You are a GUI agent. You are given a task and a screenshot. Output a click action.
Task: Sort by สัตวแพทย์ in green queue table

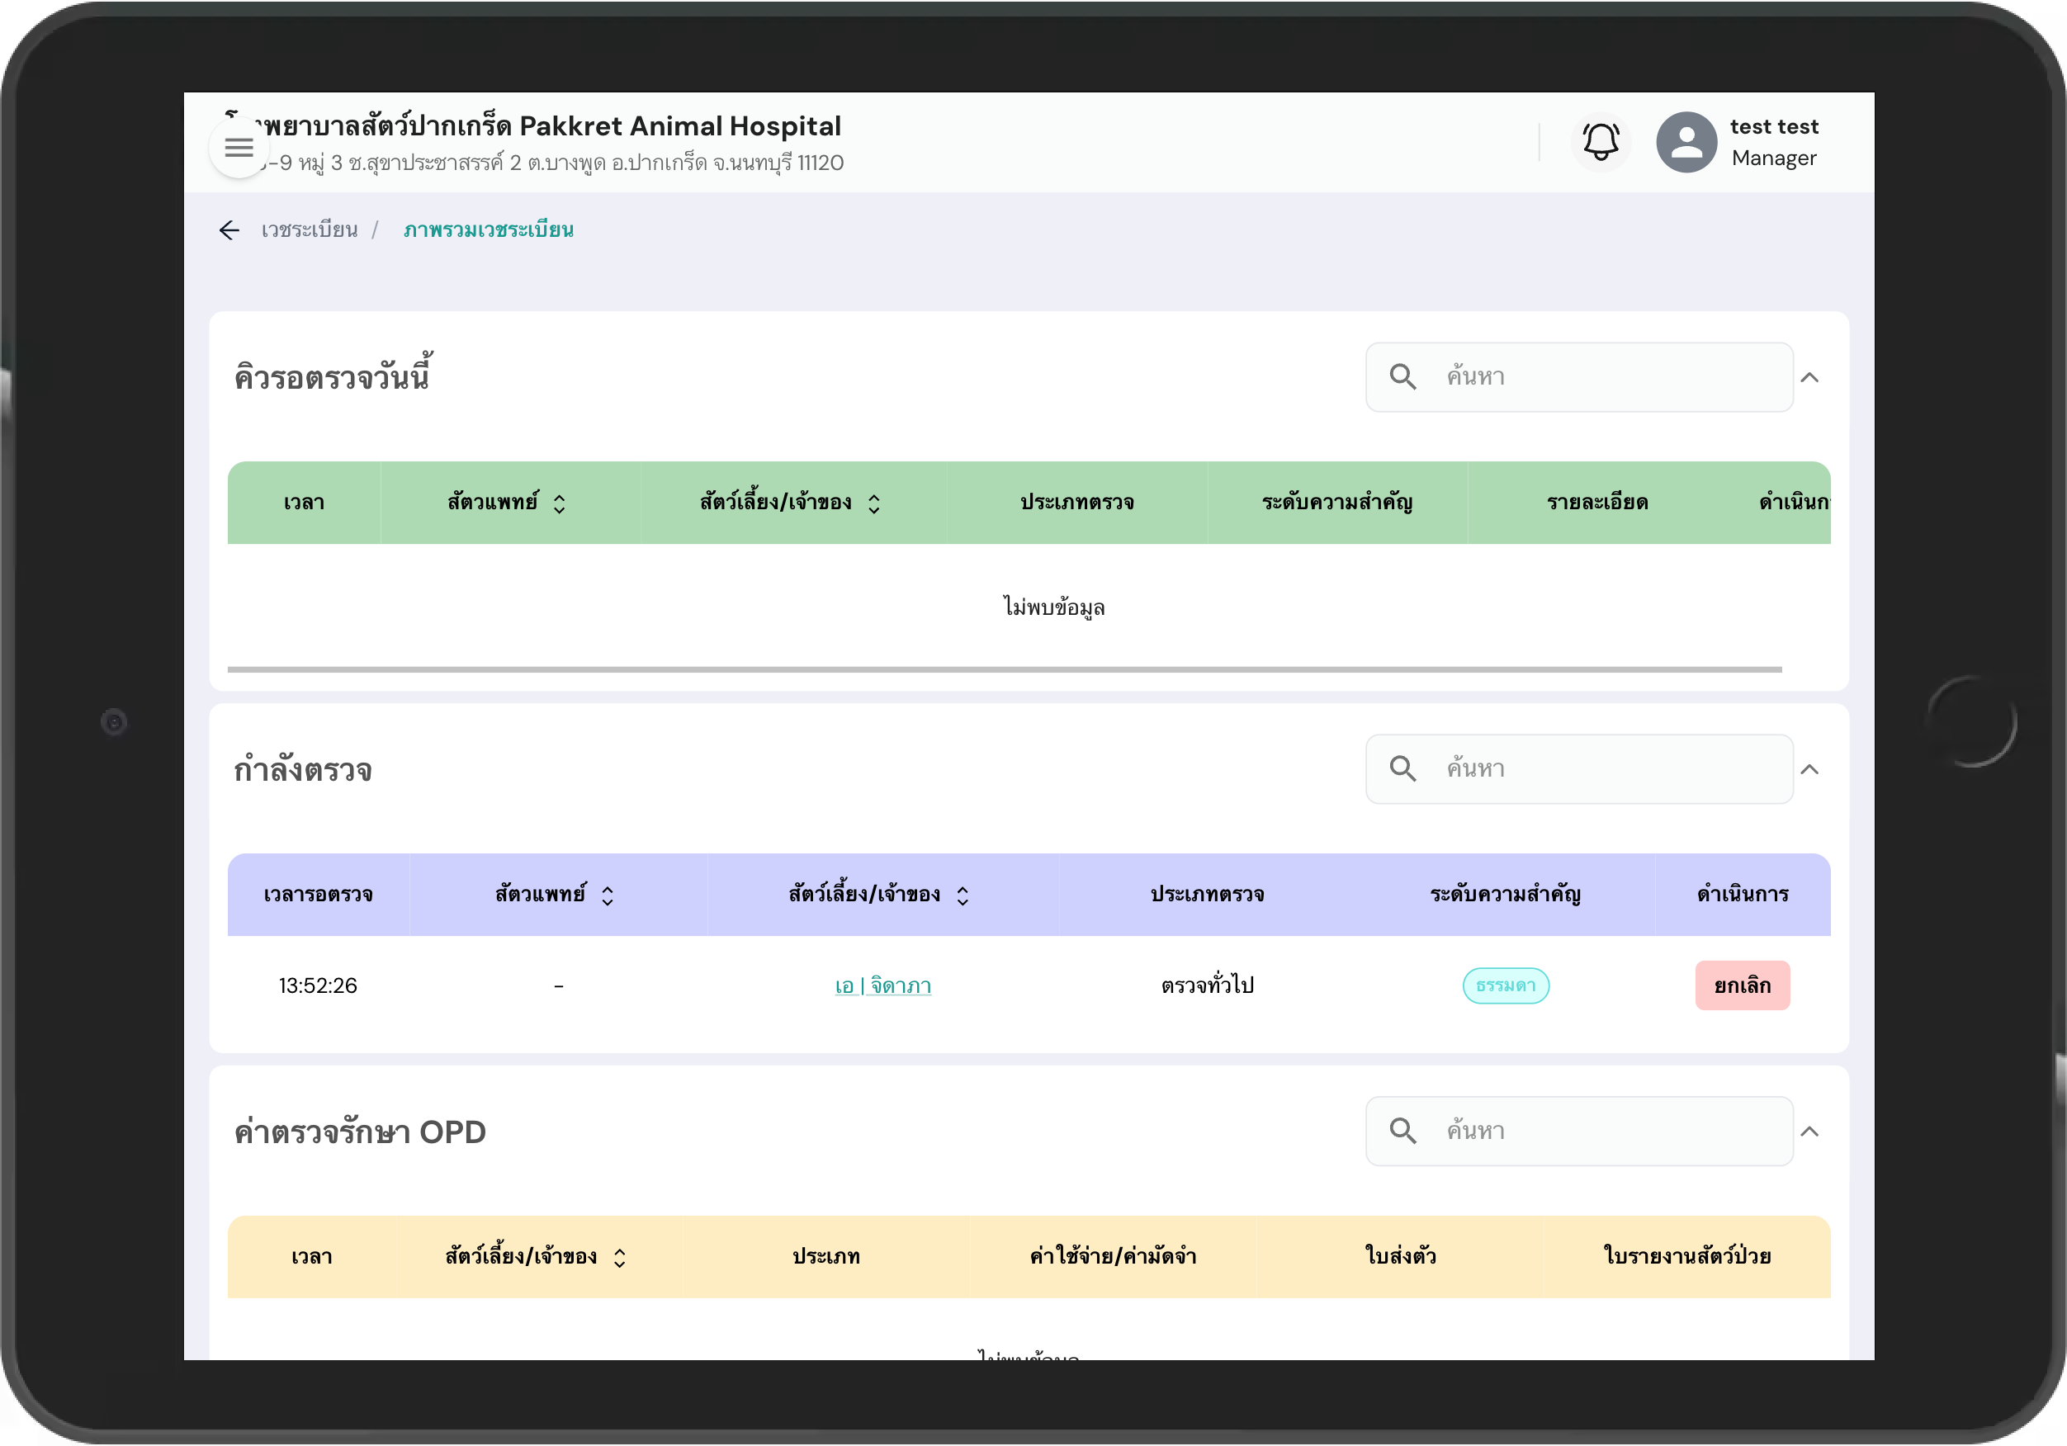tap(559, 503)
